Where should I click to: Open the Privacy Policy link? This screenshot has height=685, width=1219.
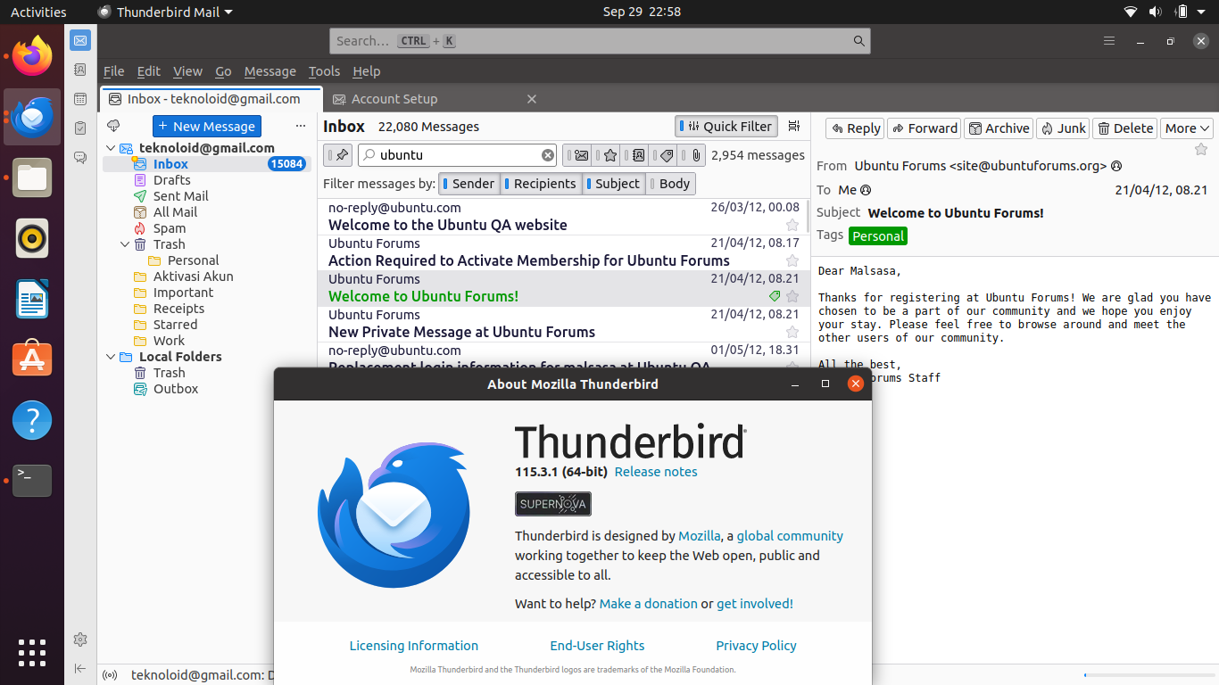[756, 646]
